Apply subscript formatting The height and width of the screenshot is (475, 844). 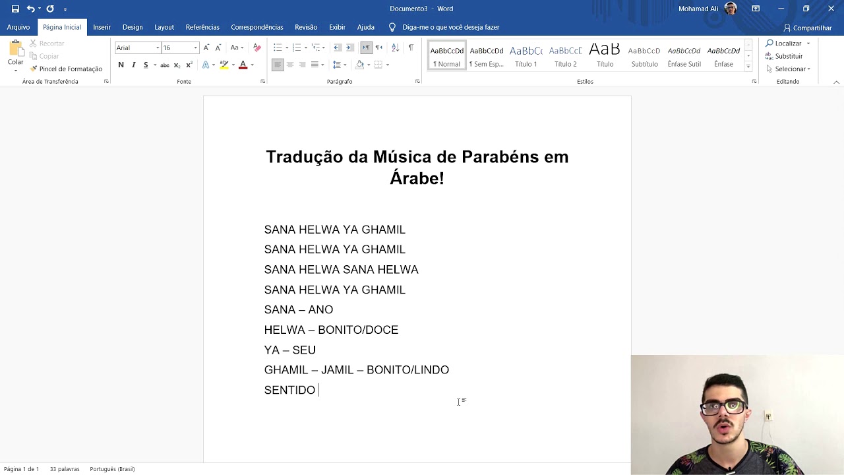click(x=177, y=65)
